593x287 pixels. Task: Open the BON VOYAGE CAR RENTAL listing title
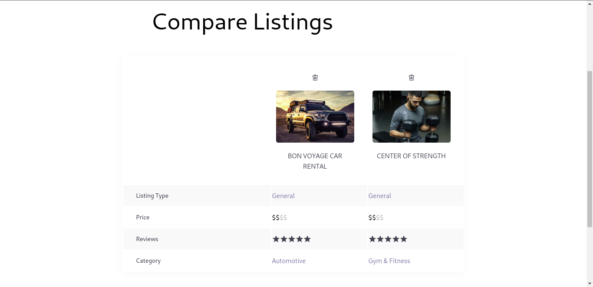315,161
